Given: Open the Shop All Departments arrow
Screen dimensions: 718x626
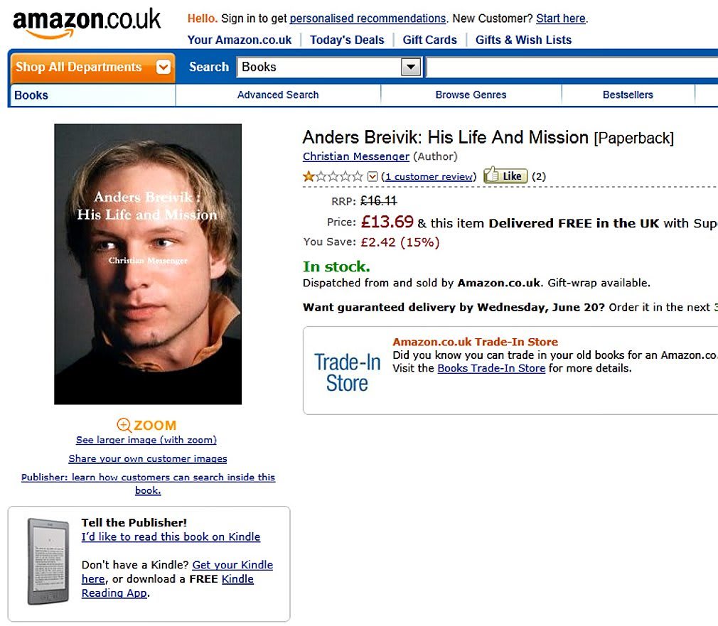Looking at the screenshot, I should coord(164,68).
